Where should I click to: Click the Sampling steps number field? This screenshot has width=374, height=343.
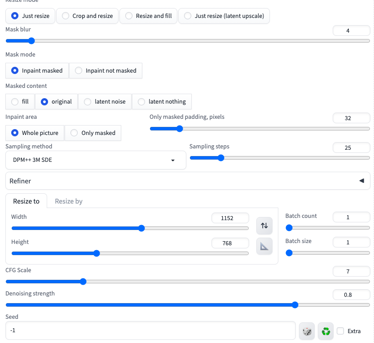tap(351, 148)
